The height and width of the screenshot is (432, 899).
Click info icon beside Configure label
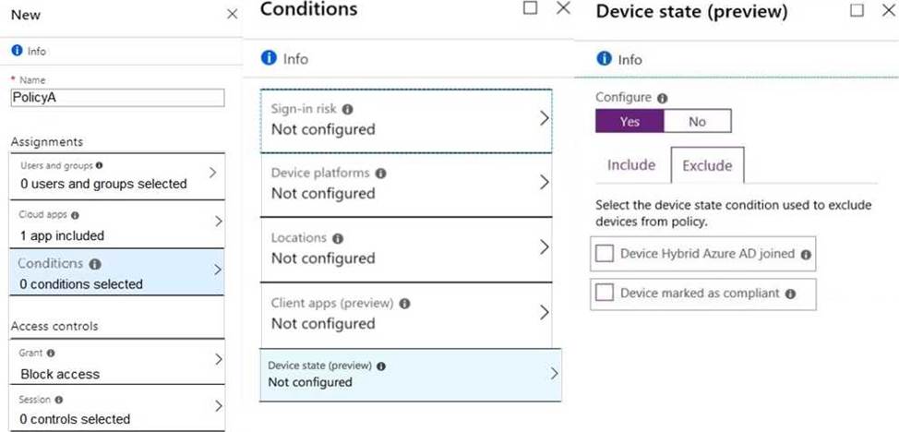coord(662,98)
